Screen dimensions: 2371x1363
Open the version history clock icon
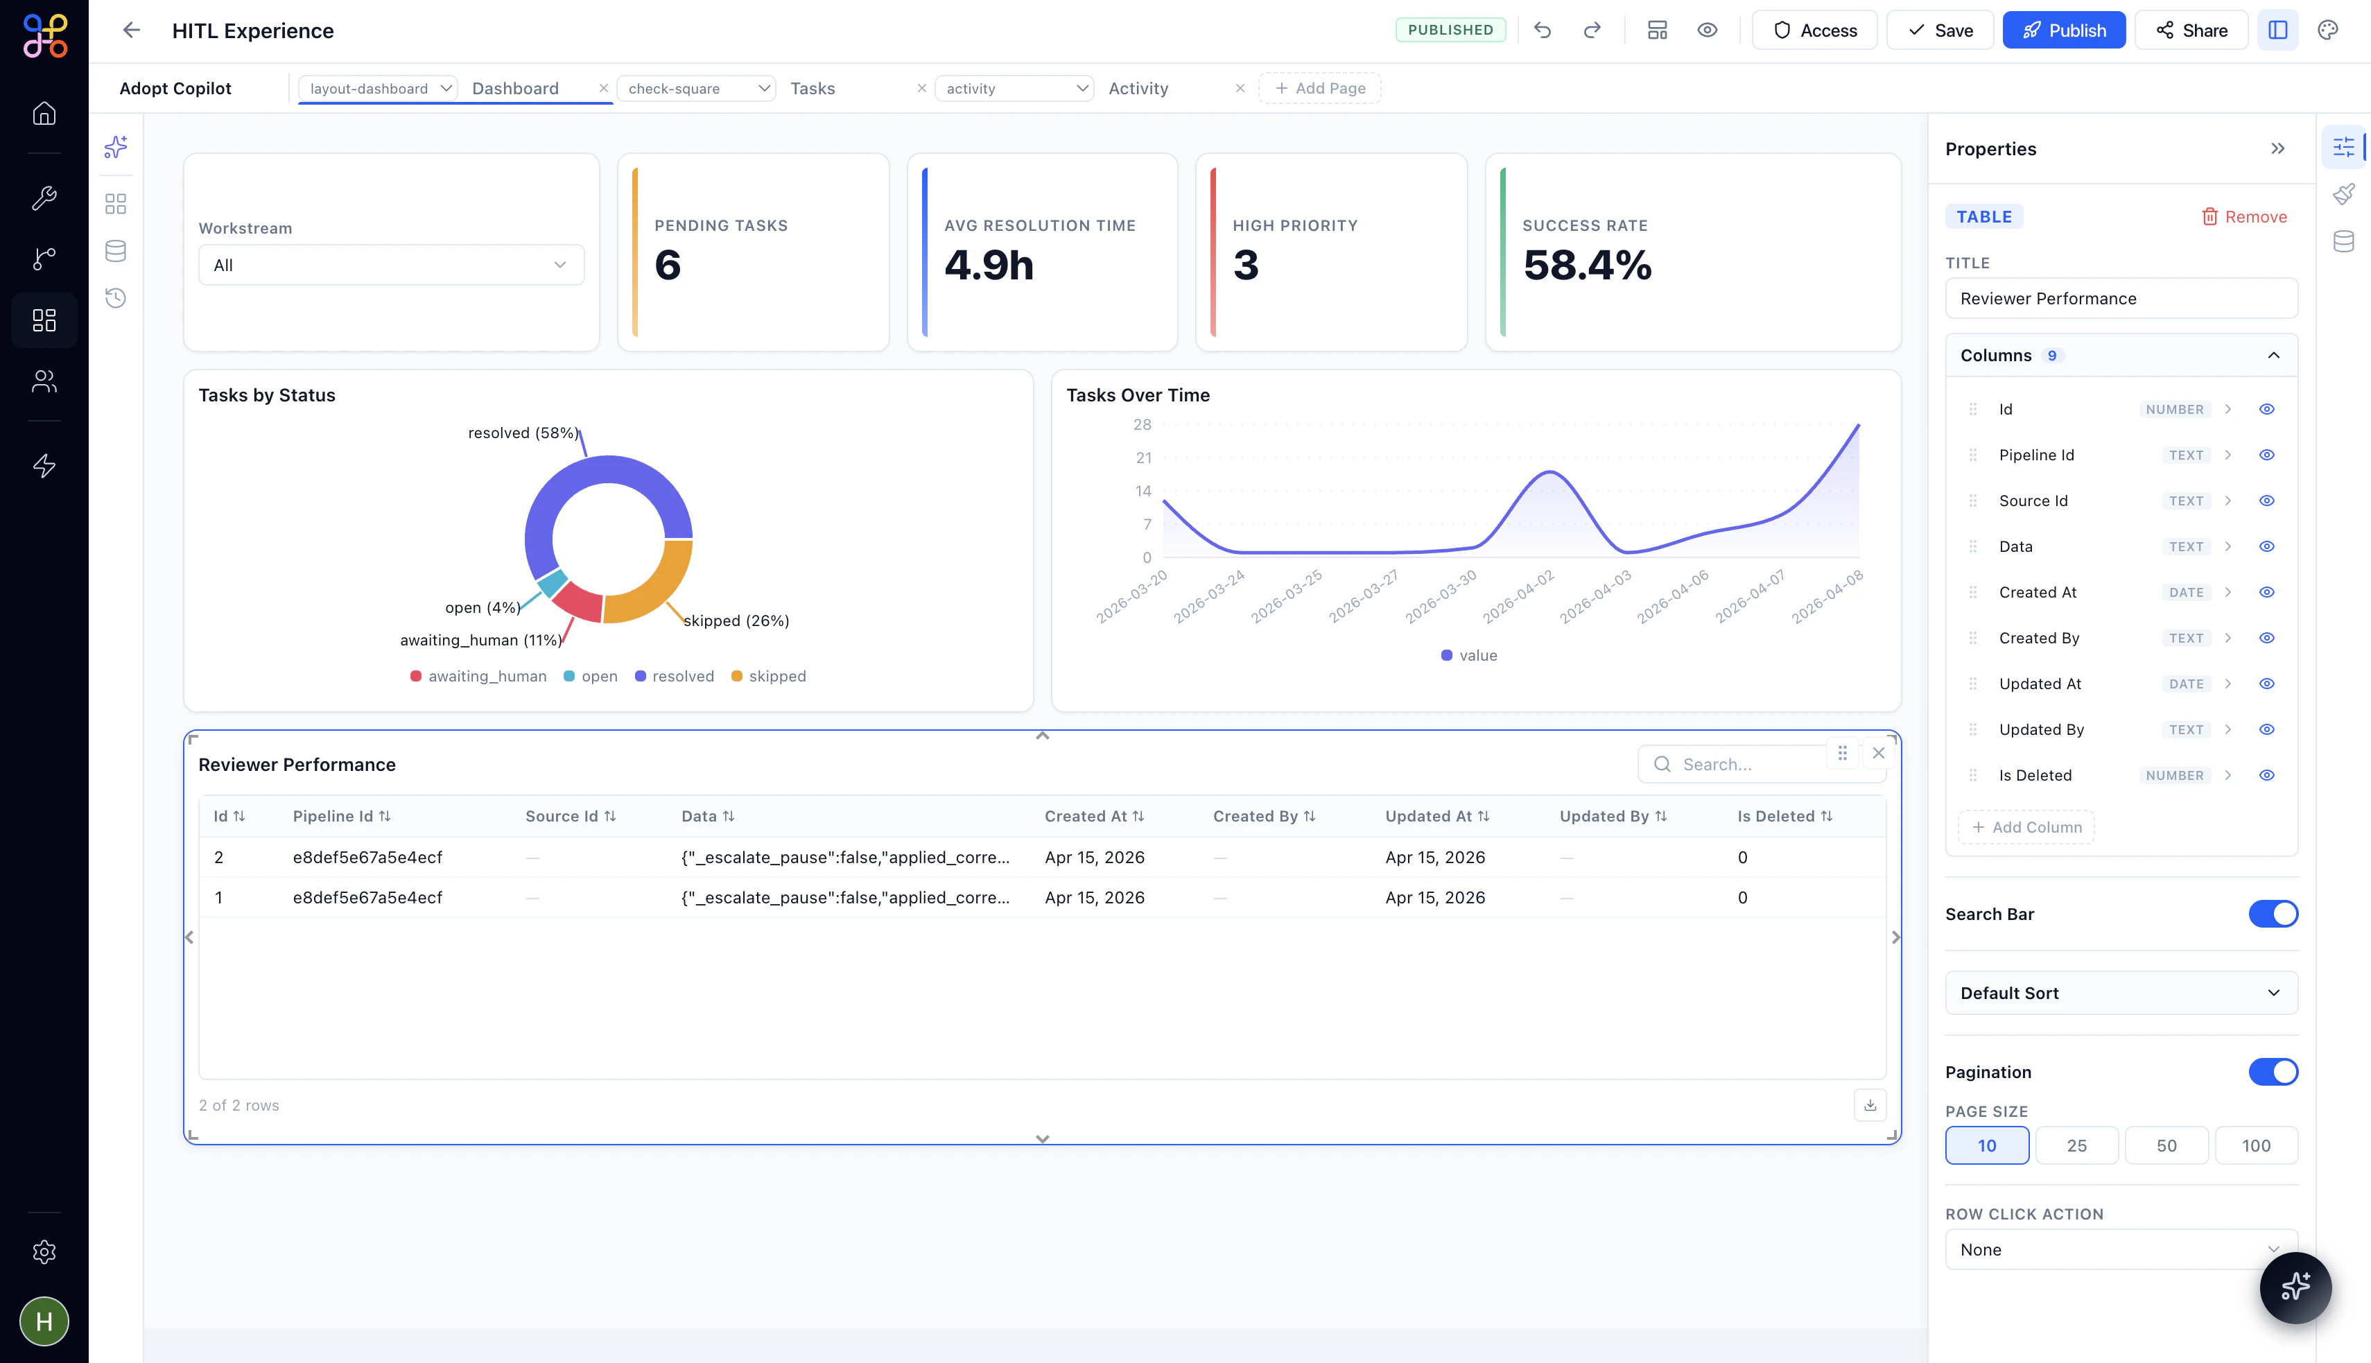pos(116,297)
